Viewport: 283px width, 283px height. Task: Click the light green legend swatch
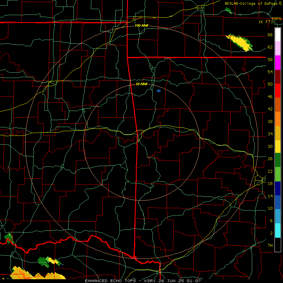point(278,174)
